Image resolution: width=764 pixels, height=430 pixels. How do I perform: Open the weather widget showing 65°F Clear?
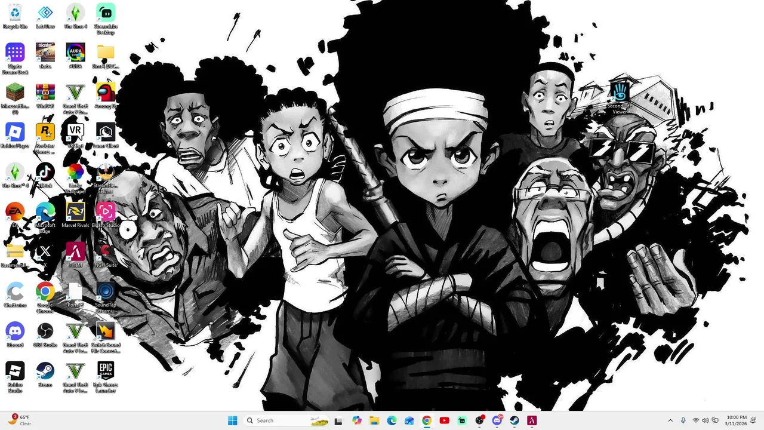(x=21, y=420)
